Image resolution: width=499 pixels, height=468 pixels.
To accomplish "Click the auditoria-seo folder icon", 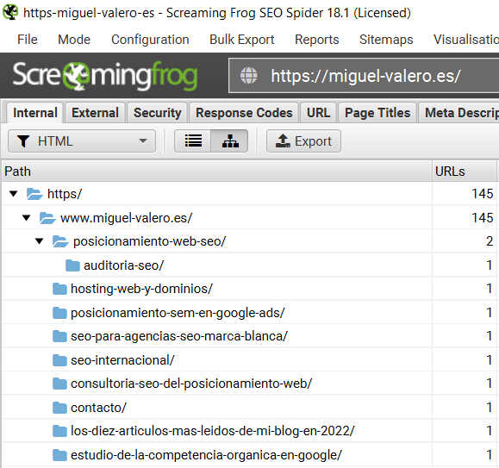I will pos(72,265).
